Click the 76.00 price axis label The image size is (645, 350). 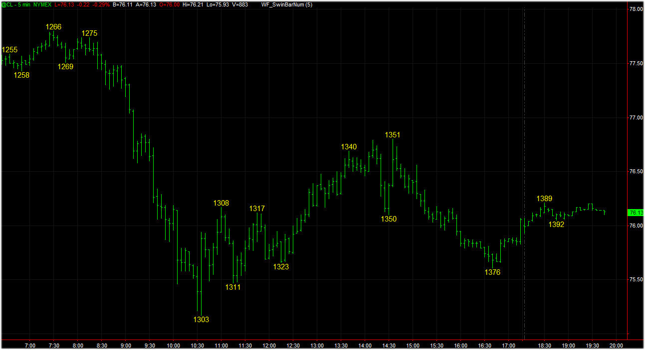pos(635,226)
